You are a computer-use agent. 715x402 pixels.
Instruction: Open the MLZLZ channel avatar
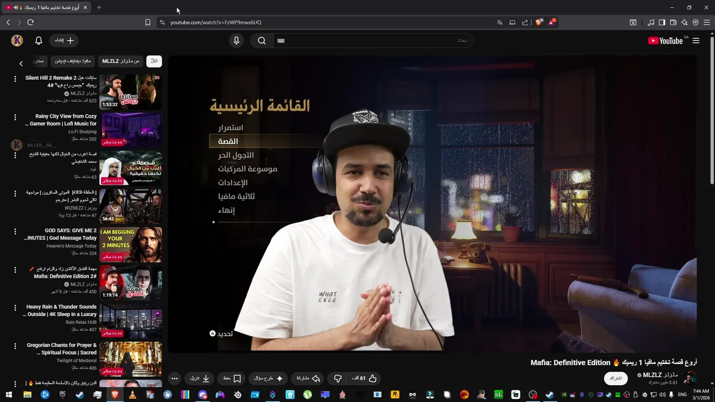click(690, 378)
